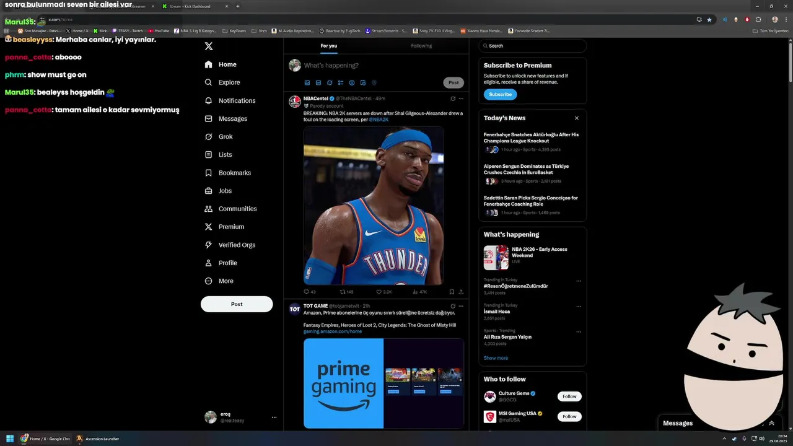Open Windows Start menu

tap(10, 439)
